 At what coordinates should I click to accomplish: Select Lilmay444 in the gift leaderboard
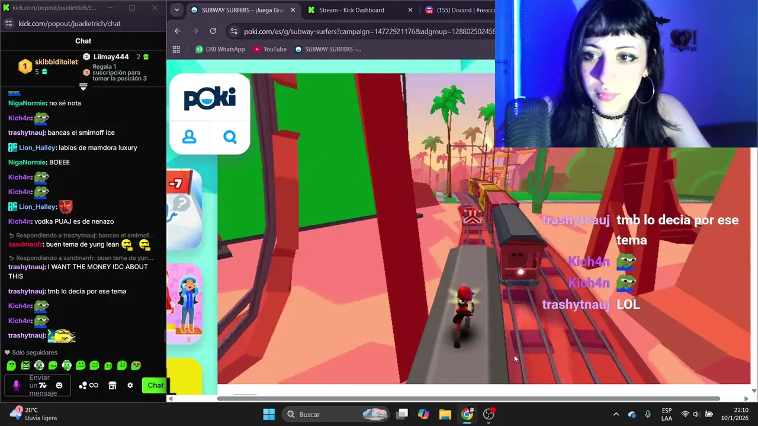coord(111,57)
